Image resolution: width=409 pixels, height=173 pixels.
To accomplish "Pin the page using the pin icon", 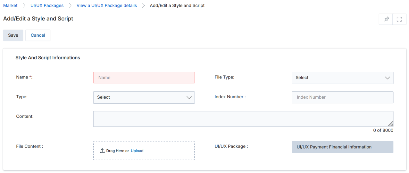I will (x=386, y=19).
